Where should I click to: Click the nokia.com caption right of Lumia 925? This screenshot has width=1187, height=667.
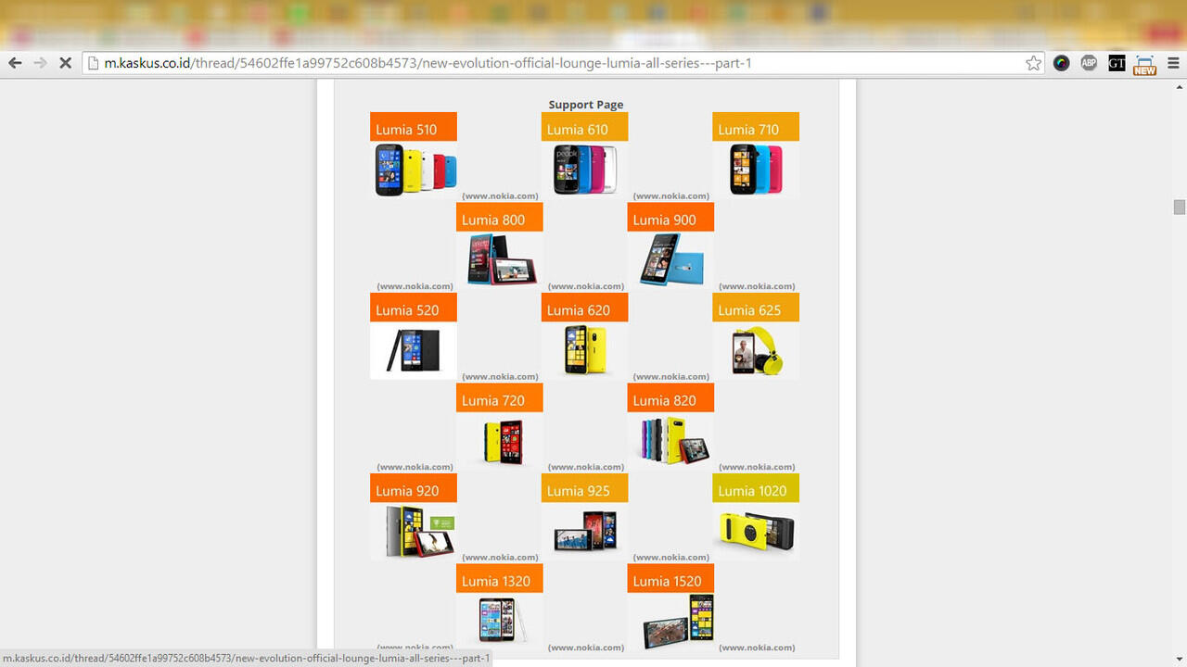point(671,557)
